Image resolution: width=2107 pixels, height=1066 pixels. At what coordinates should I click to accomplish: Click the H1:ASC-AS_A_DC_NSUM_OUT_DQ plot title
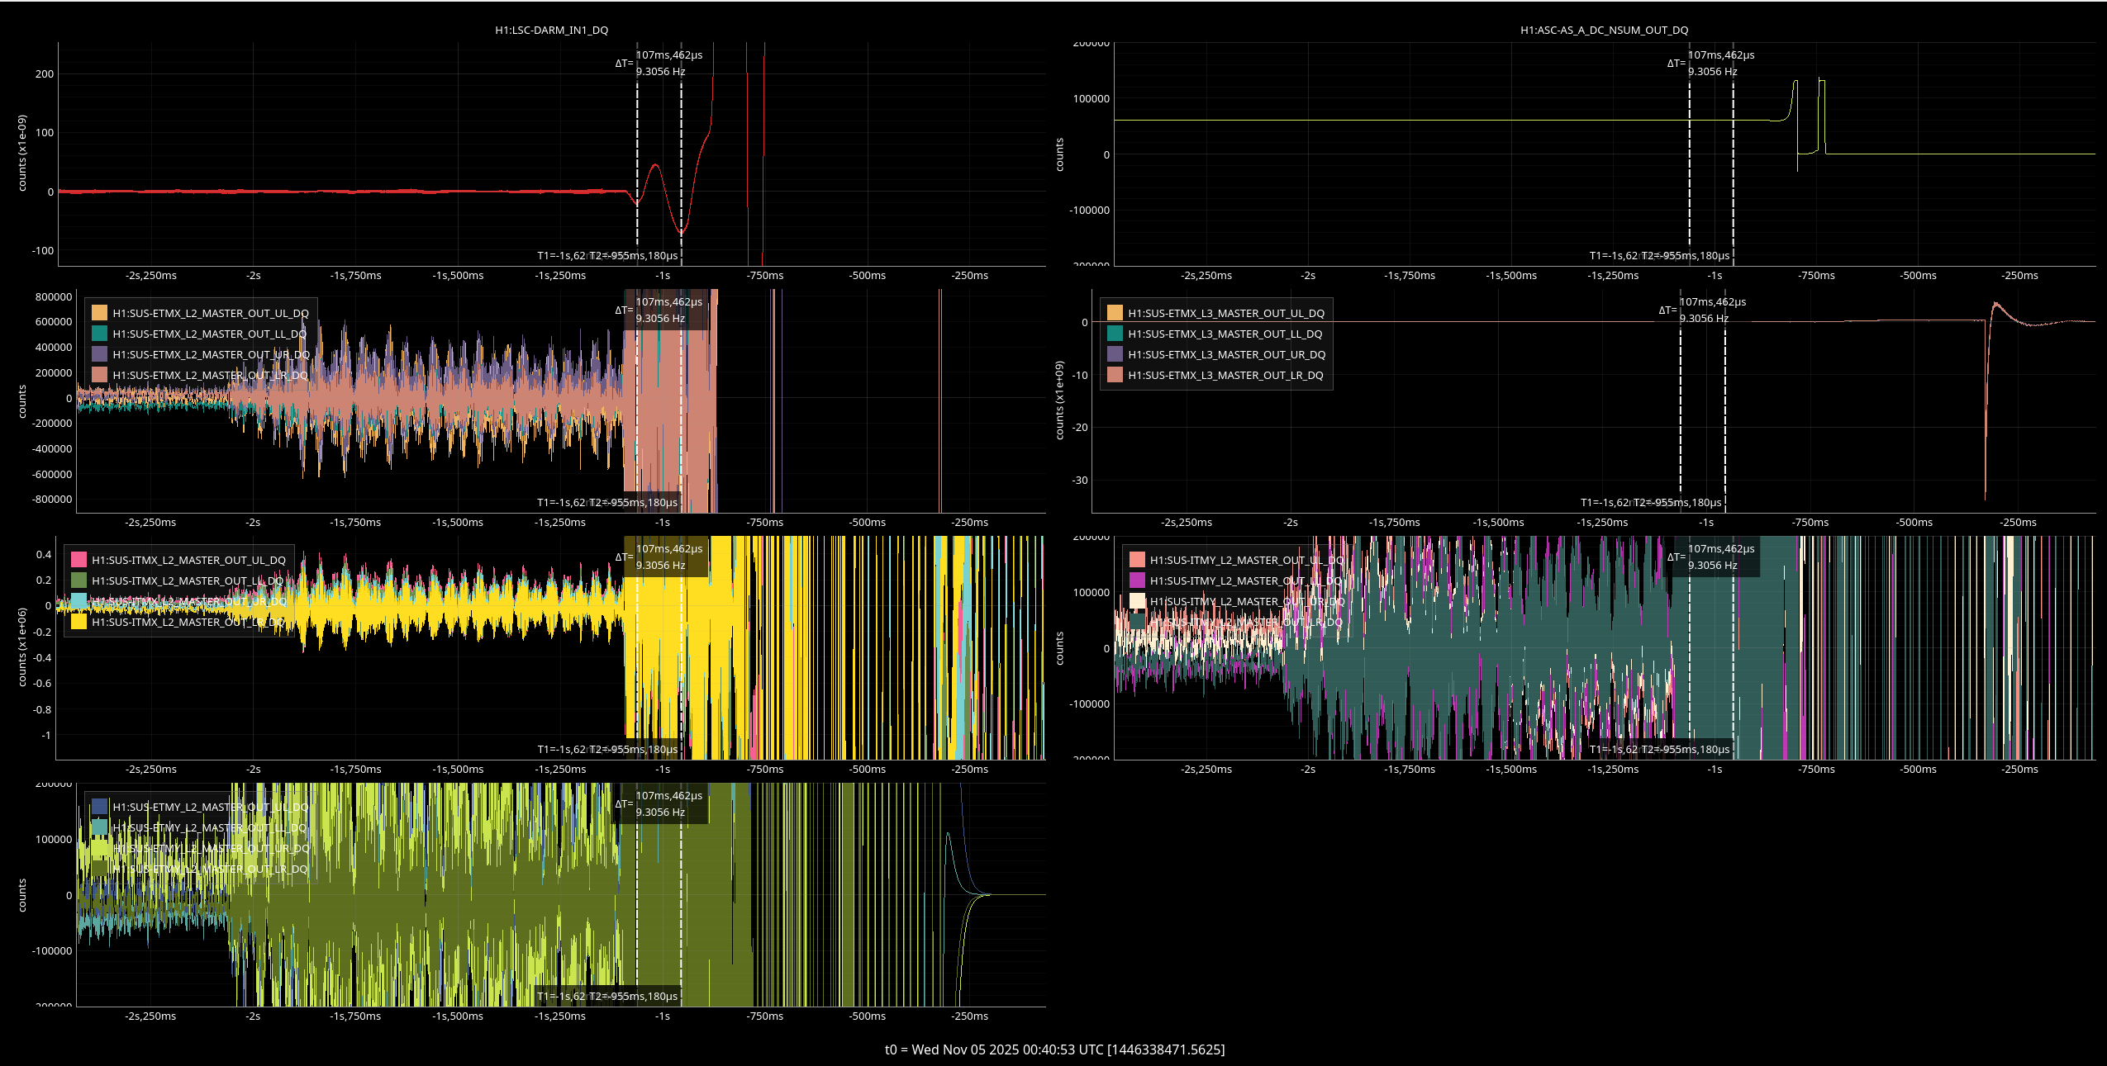coord(1604,31)
